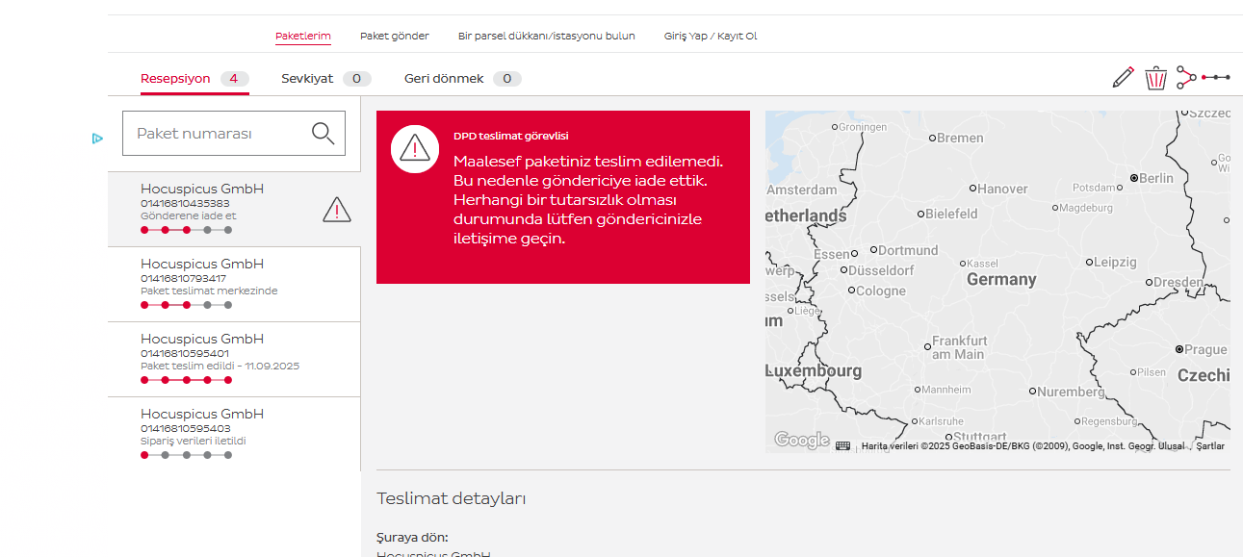Click the blue ad choices icon

97,138
